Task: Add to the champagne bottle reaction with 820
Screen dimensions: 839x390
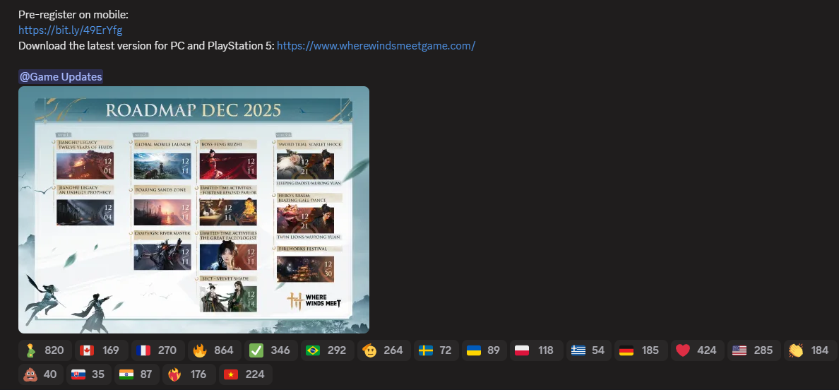Action: point(45,350)
